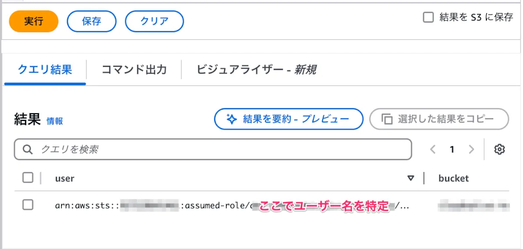Click the 選択した結果をコピー button

coord(439,119)
